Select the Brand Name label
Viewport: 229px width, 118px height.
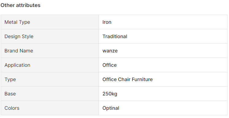point(19,51)
